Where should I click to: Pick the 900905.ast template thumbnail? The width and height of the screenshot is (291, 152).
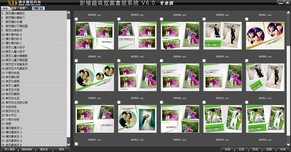[x=223, y=77]
